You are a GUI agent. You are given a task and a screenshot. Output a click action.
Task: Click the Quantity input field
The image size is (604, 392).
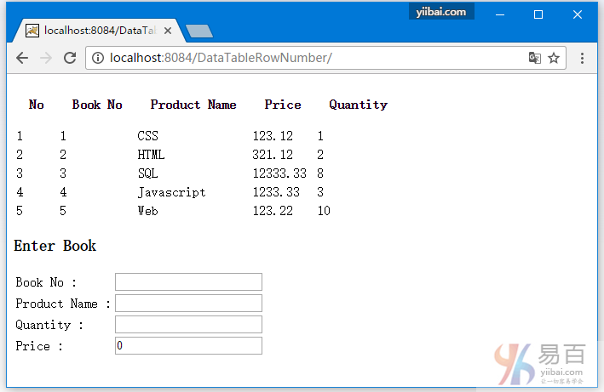188,325
